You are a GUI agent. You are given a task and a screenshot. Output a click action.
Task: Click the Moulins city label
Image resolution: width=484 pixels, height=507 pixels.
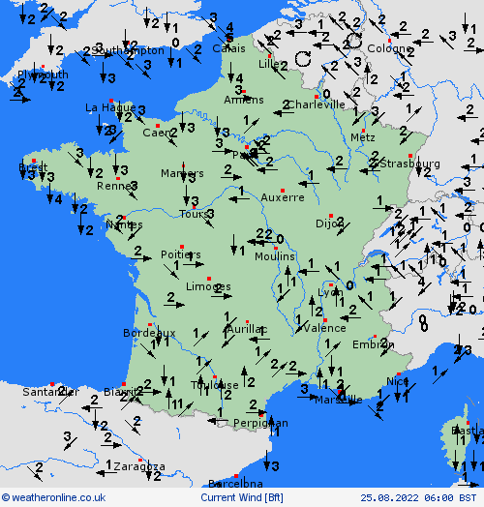275,256
